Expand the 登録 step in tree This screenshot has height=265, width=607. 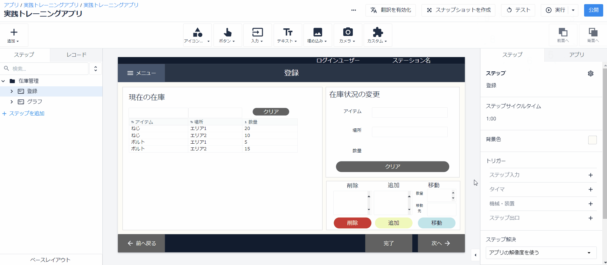(12, 91)
